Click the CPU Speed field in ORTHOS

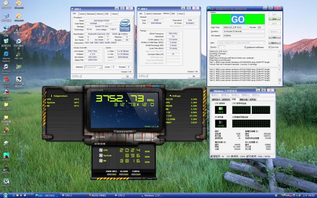(x=244, y=36)
